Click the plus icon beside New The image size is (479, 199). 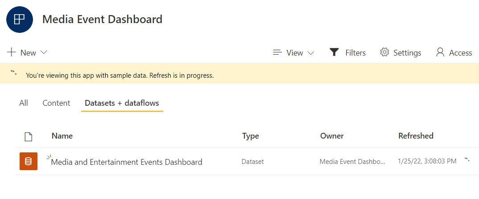coord(12,52)
